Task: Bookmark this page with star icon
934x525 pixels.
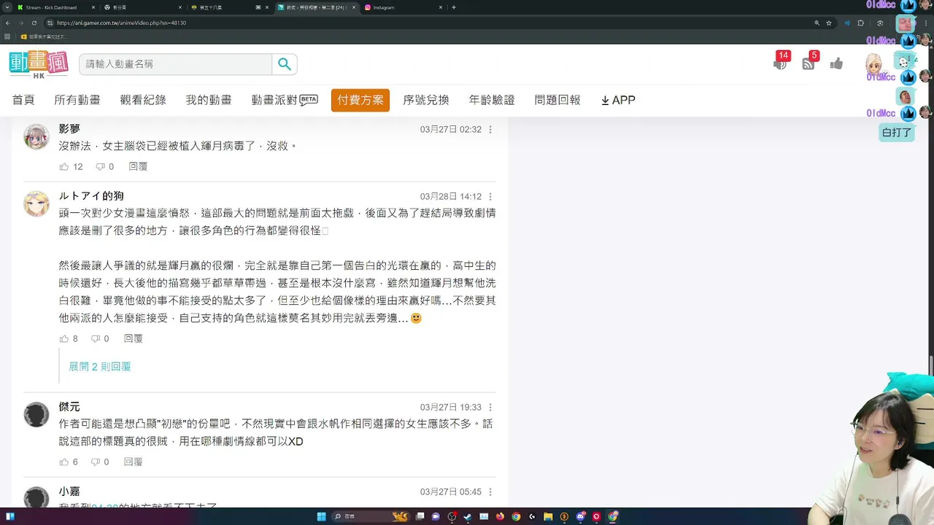Action: [829, 23]
